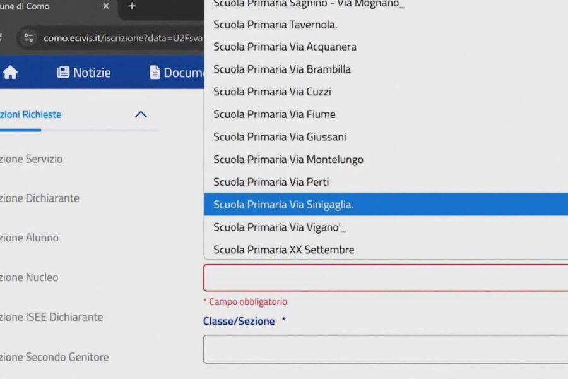Screen dimensions: 568x379
Task: Focus the red required school field
Action: click(386, 278)
